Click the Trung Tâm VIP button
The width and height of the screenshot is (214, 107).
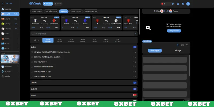(x=174, y=31)
